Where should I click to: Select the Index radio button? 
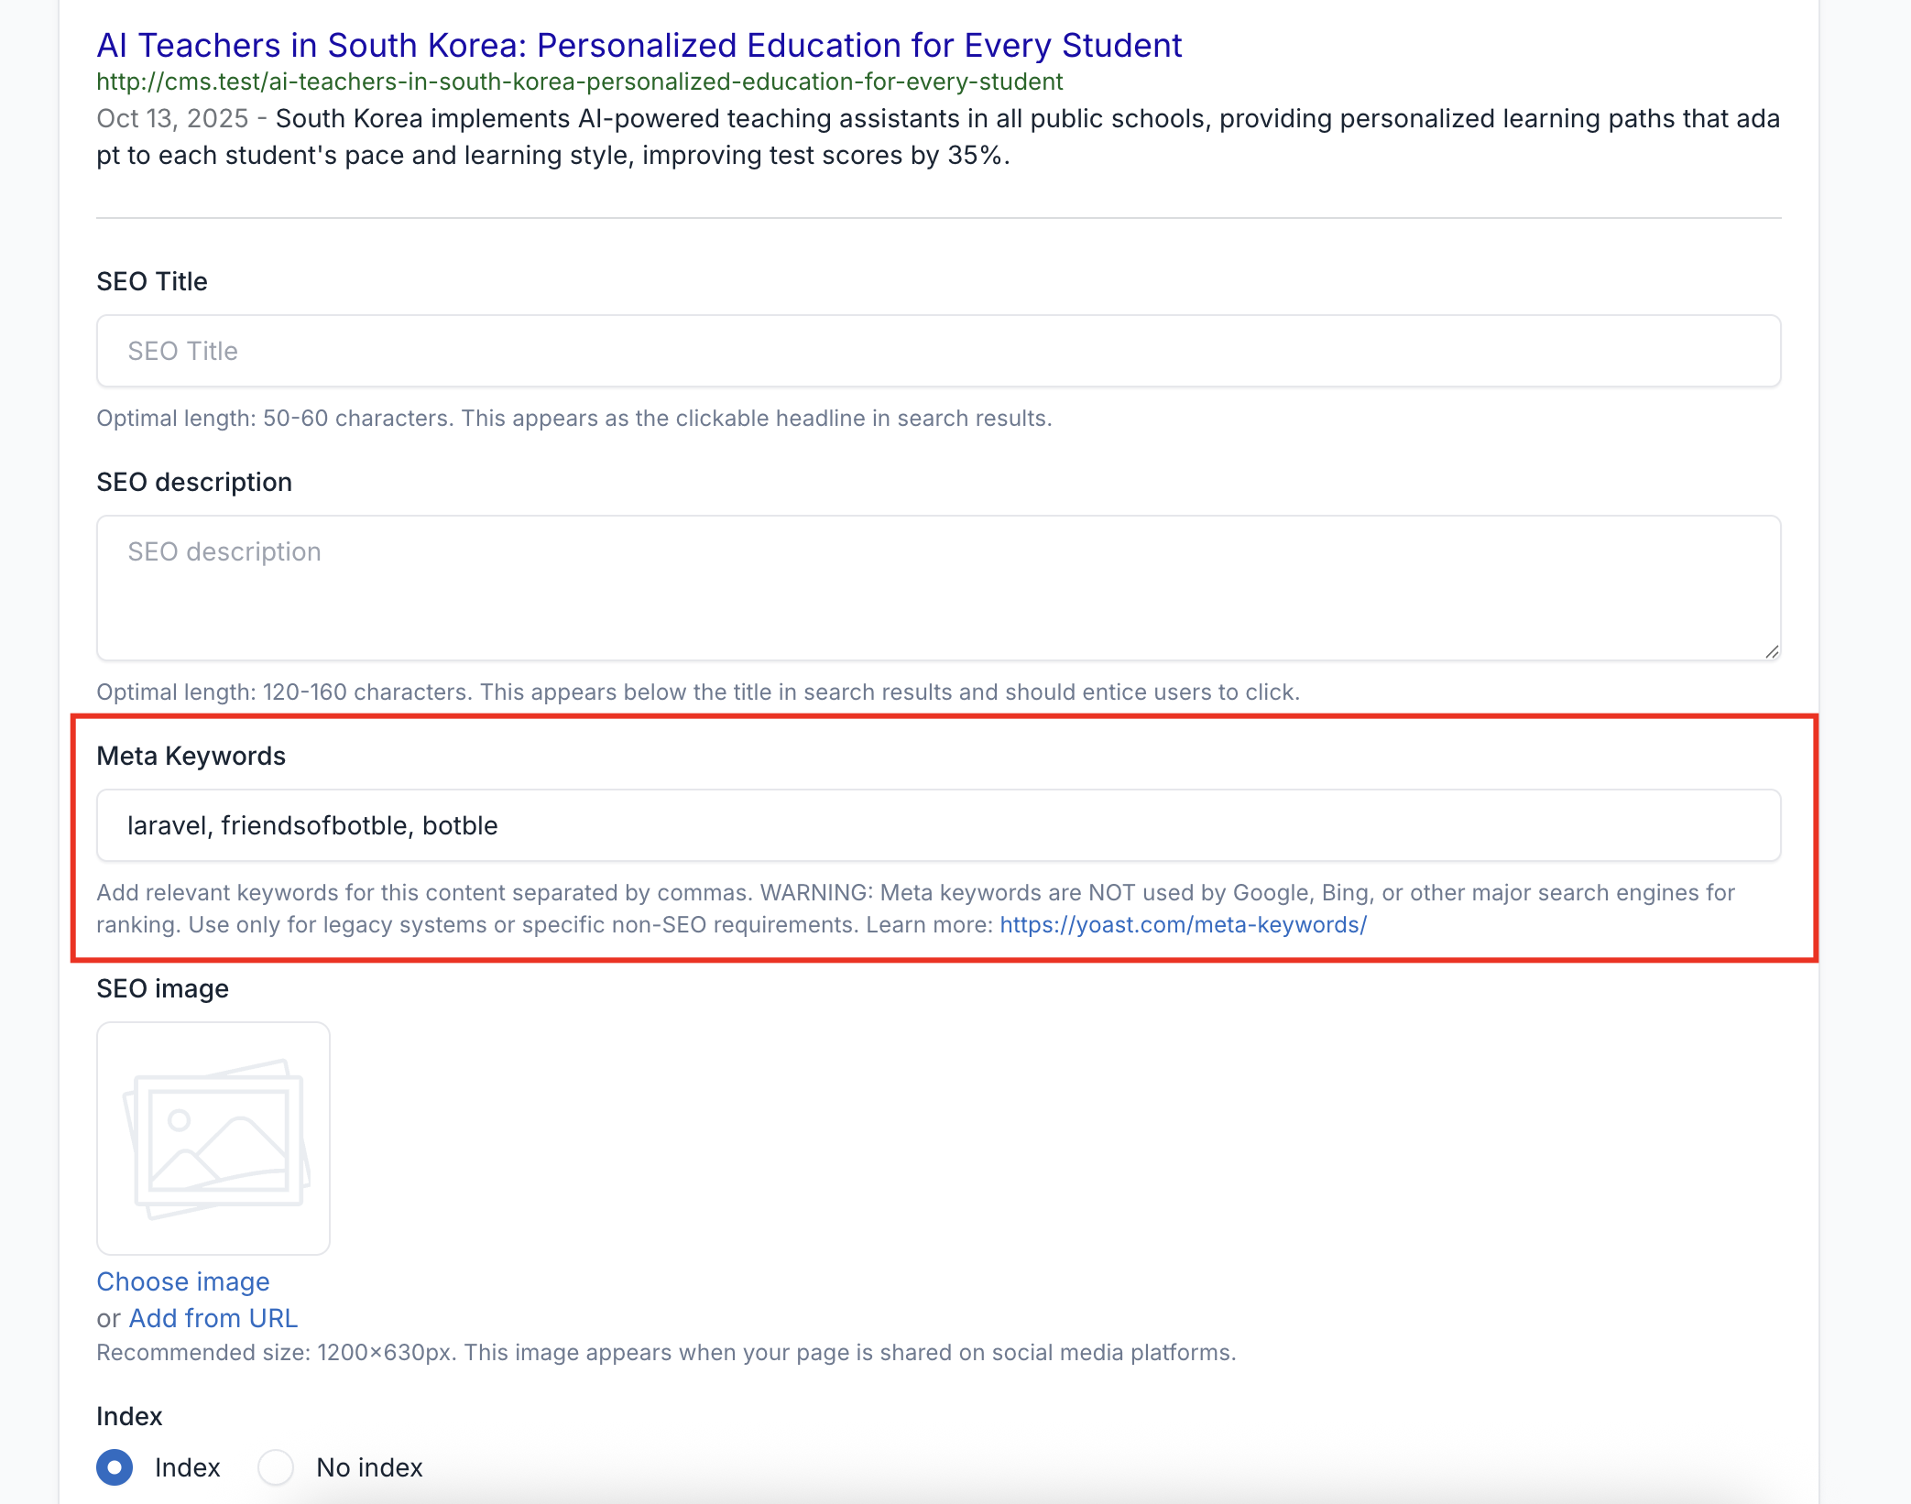(x=115, y=1467)
